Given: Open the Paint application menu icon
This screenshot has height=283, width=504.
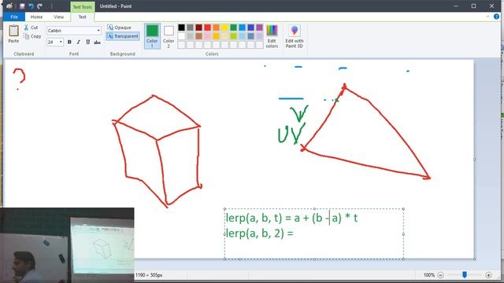Looking at the screenshot, I should [9, 6].
